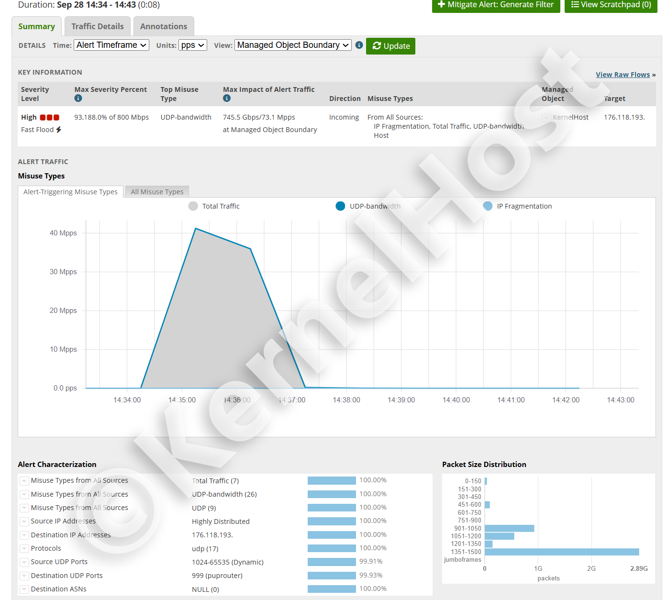Image resolution: width=668 pixels, height=600 pixels.
Task: Go to the Annotations tab
Action: [164, 26]
